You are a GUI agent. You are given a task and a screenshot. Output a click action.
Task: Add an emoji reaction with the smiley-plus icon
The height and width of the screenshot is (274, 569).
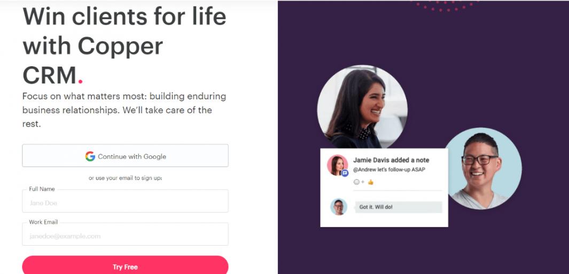coord(358,182)
